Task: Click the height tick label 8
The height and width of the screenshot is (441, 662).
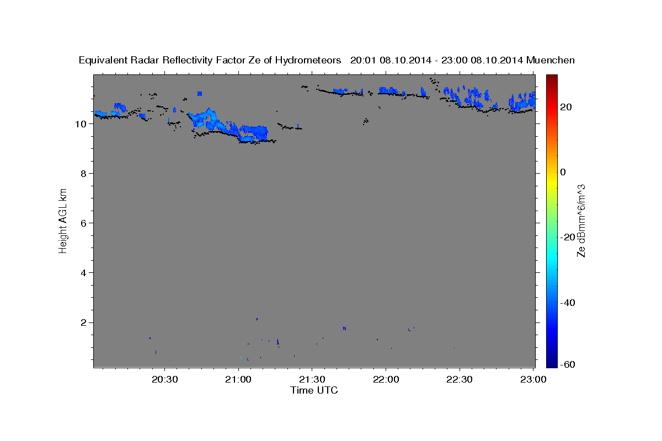Action: click(84, 174)
